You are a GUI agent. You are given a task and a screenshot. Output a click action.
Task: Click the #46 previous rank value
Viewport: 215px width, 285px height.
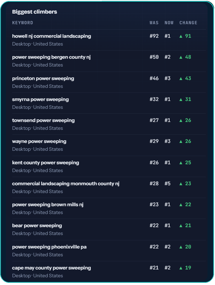click(x=154, y=78)
